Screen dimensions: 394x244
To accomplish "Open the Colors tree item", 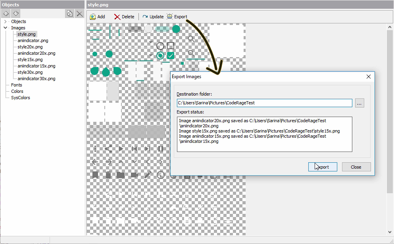I will click(x=17, y=91).
